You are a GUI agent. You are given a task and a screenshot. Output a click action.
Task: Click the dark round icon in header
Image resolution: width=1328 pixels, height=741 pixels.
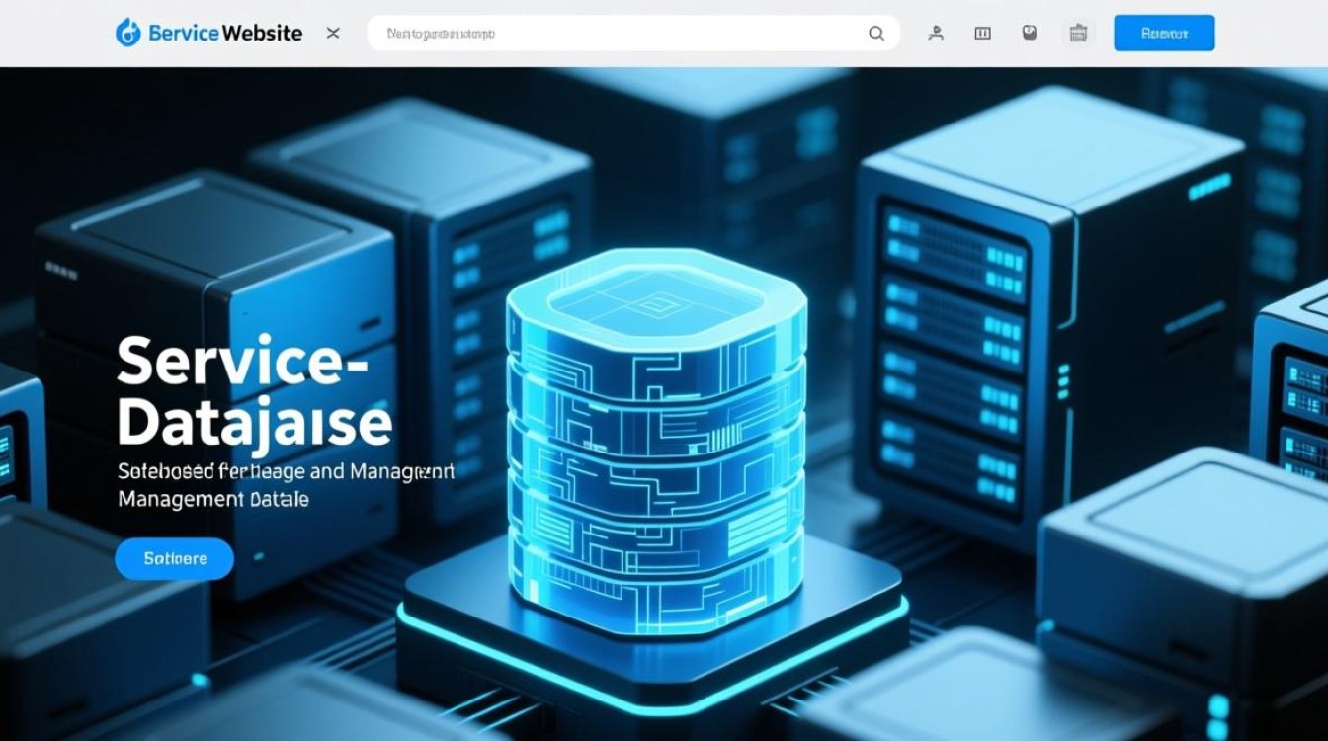point(1029,33)
